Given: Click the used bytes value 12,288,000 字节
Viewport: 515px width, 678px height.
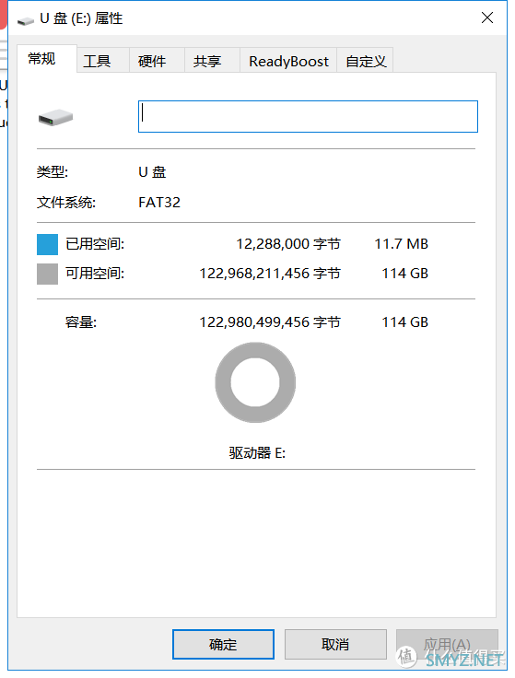Looking at the screenshot, I should 288,244.
